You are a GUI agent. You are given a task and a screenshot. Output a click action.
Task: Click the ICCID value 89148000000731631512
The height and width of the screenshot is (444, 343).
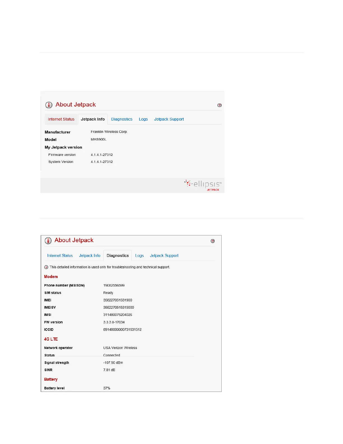point(122,330)
